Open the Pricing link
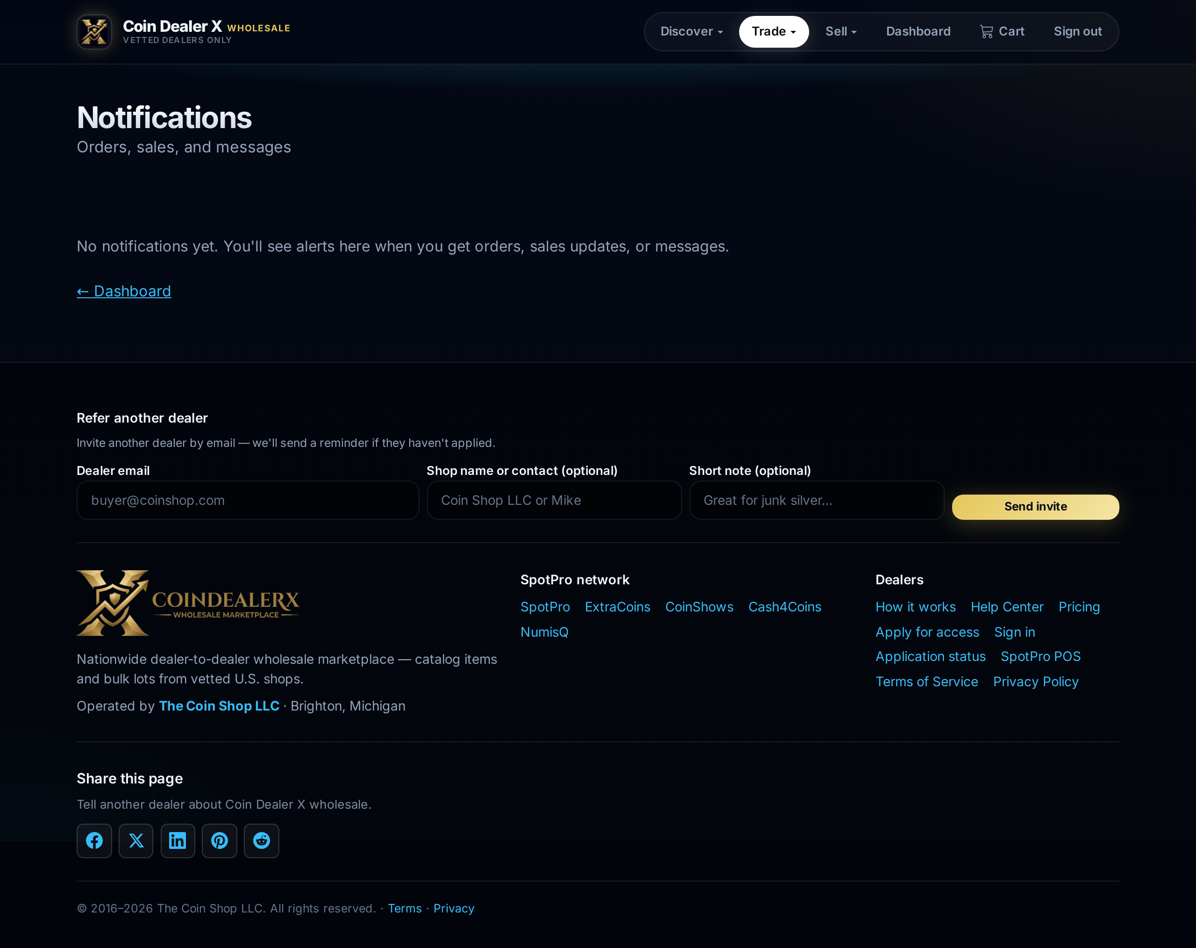 click(1079, 607)
